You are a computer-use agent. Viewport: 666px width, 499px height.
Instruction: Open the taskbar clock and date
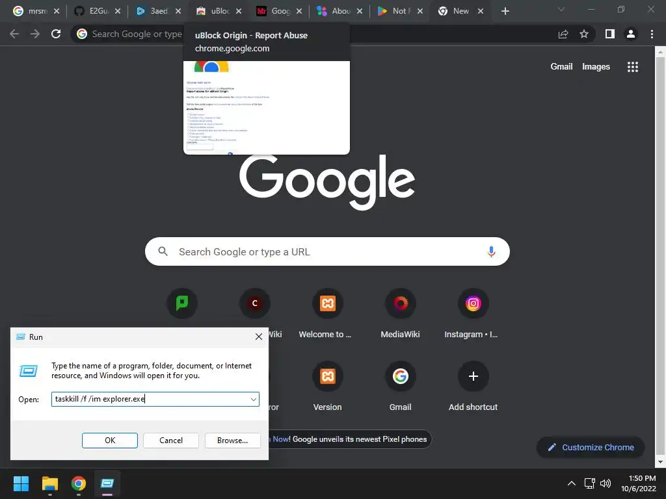(x=639, y=483)
